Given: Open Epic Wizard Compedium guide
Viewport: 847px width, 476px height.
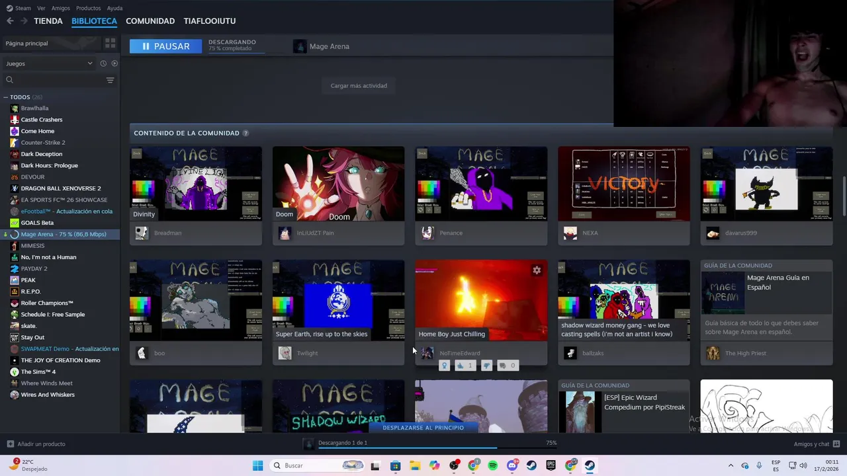Looking at the screenshot, I should click(624, 406).
